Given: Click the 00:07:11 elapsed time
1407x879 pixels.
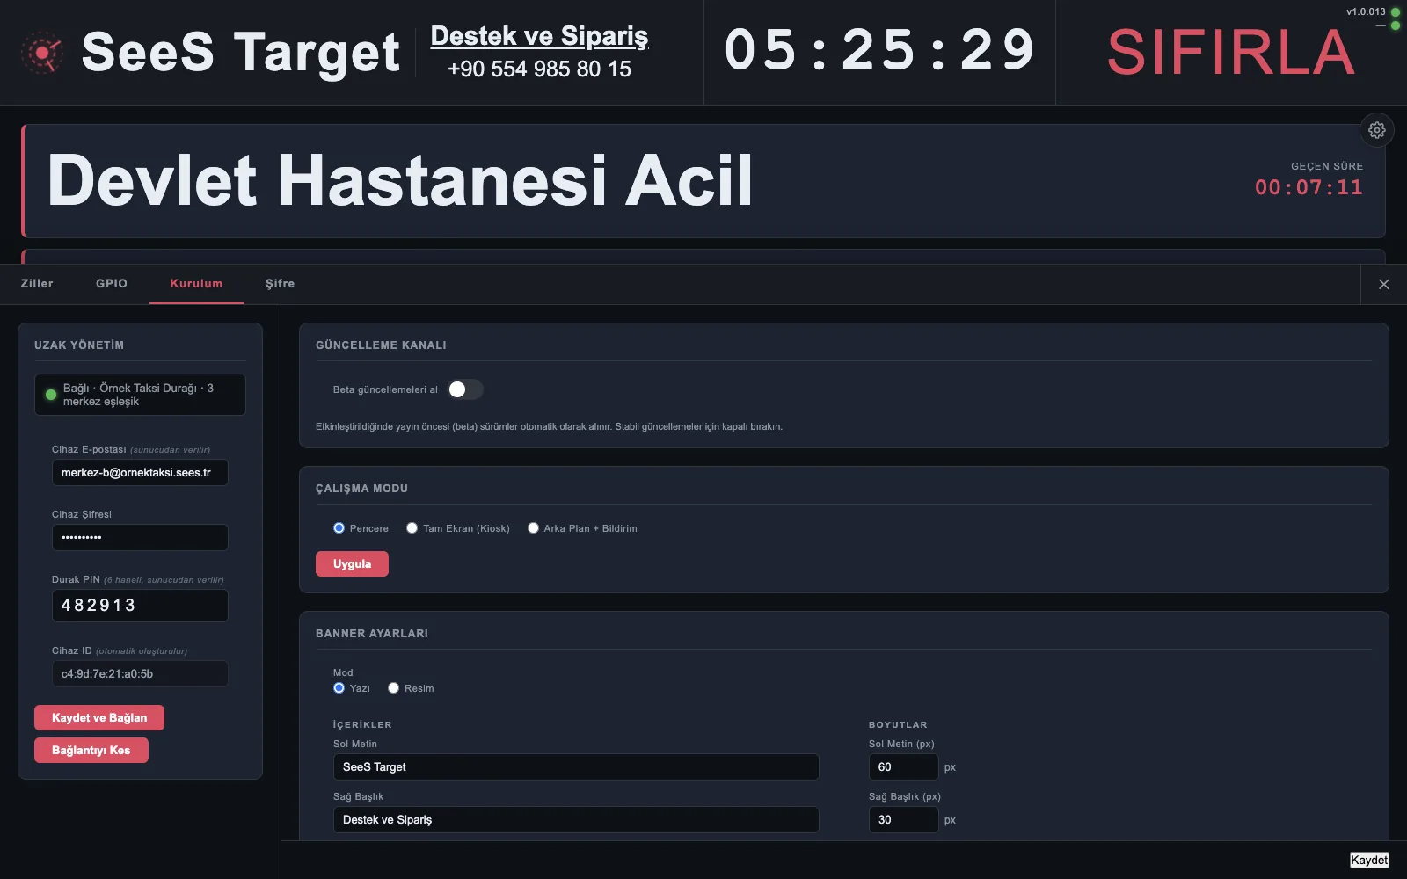Looking at the screenshot, I should click(1309, 187).
